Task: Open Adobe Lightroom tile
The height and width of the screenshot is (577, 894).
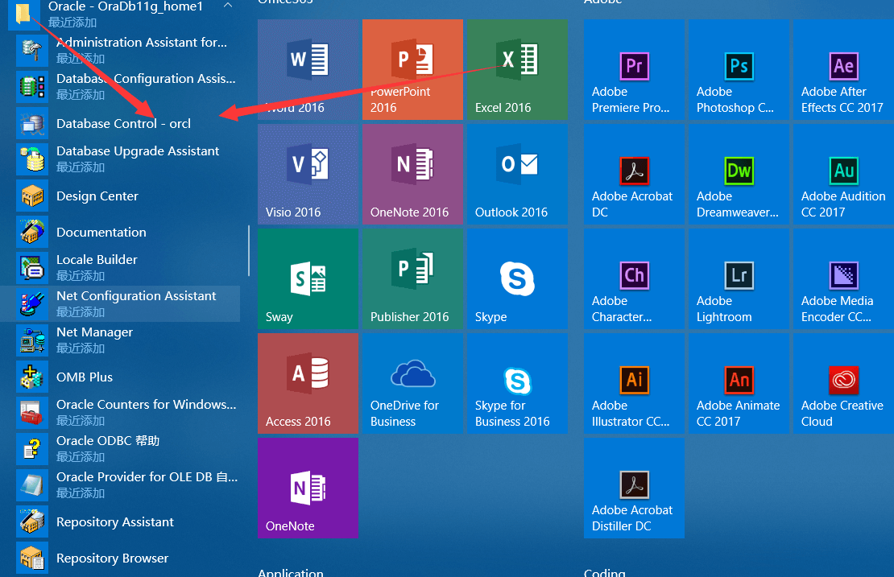Action: click(739, 278)
